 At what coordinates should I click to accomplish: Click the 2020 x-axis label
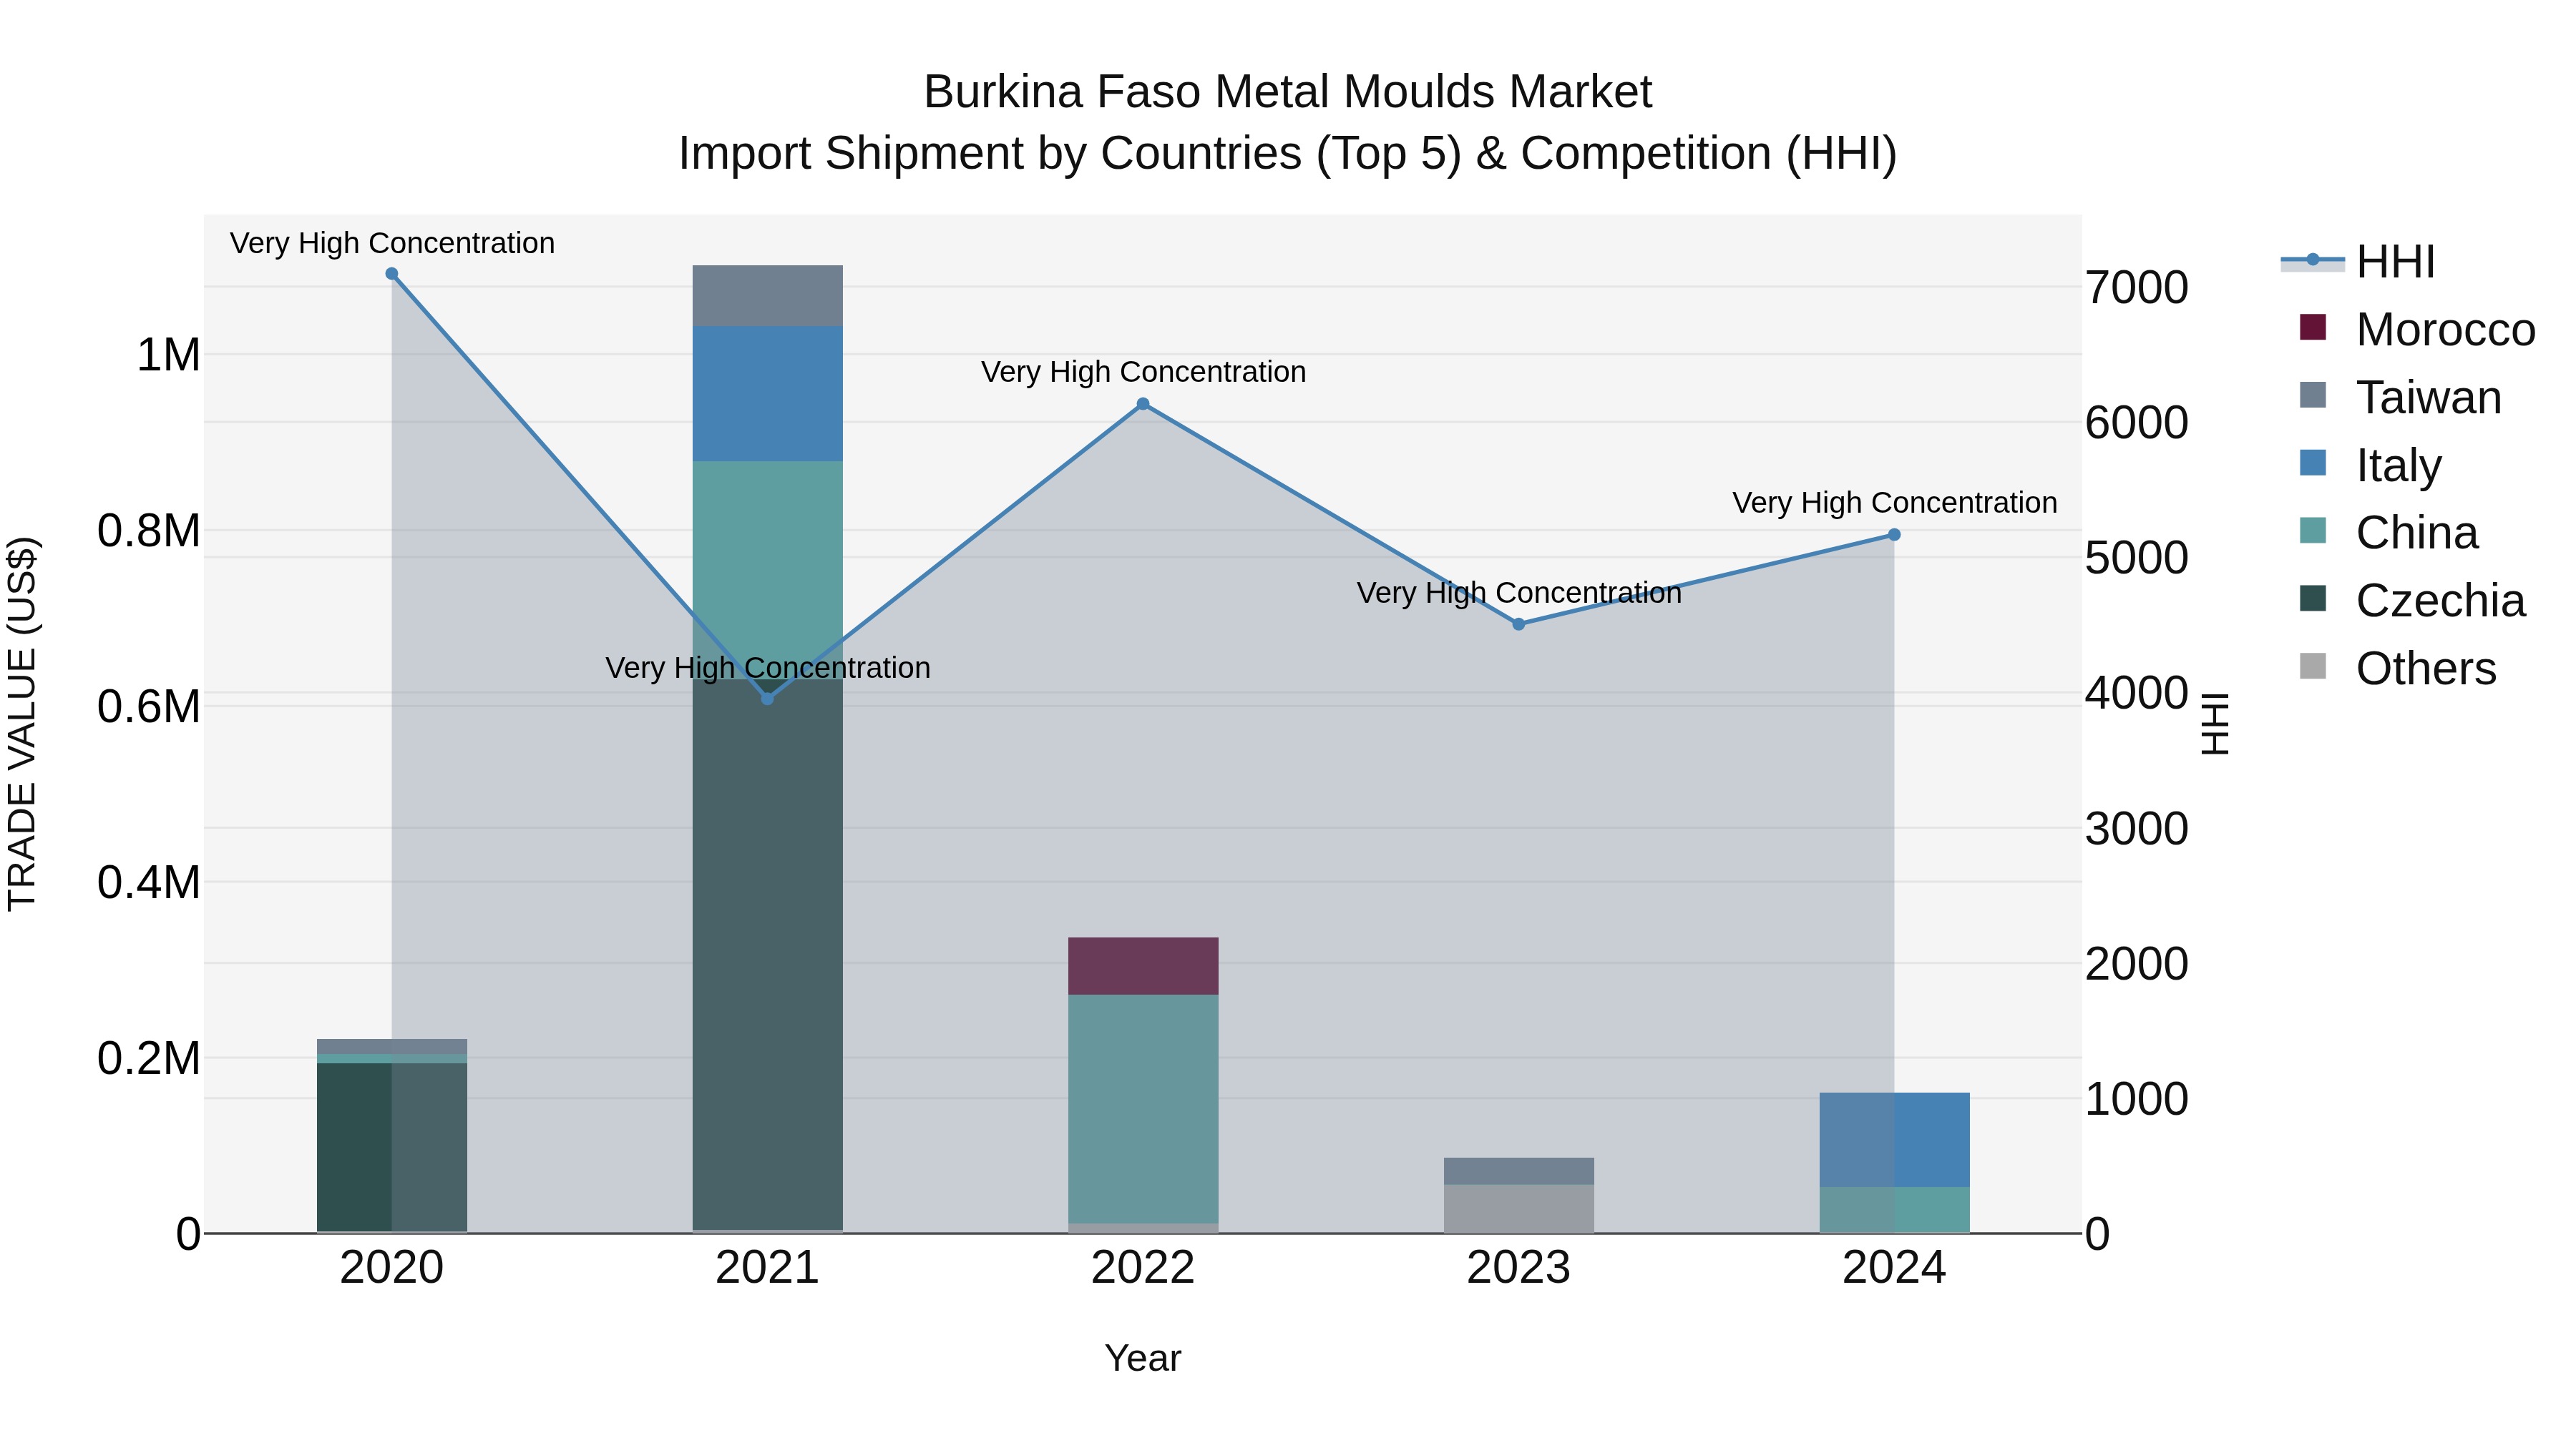coord(392,1268)
